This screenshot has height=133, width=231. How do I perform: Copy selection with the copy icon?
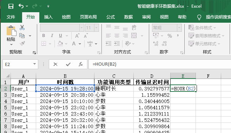[x=22, y=36]
